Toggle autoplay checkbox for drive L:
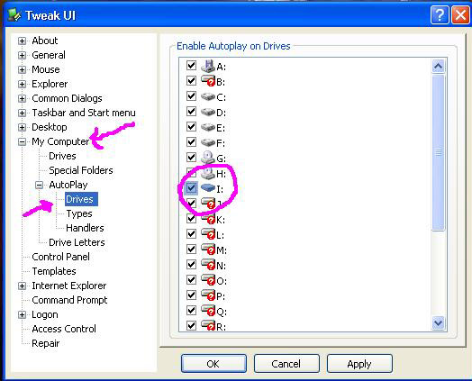 tap(192, 234)
